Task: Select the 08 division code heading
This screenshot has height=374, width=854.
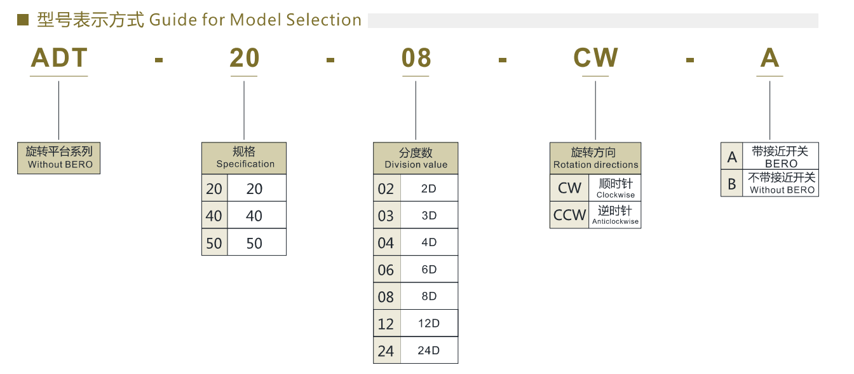Action: 416,59
